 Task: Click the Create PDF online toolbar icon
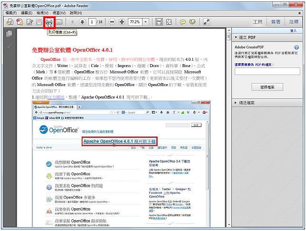10,22
